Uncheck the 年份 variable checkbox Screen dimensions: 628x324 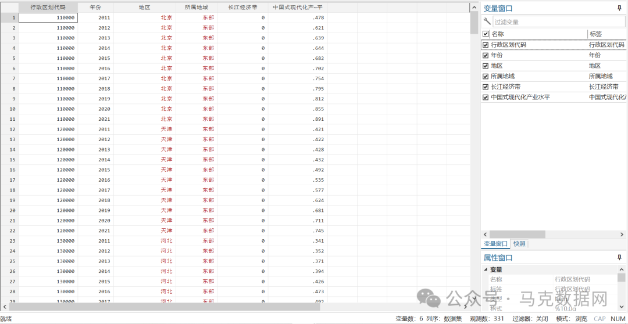click(x=486, y=56)
